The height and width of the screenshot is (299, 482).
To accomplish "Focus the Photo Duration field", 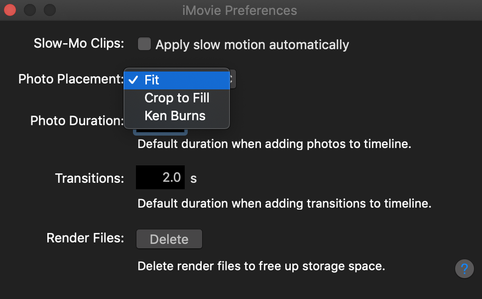I will tap(160, 132).
